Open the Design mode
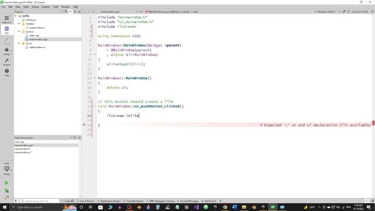 click(6, 40)
